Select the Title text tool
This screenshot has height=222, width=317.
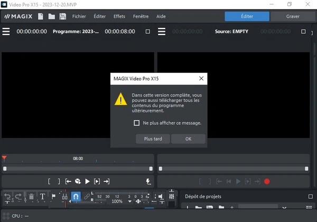43,197
